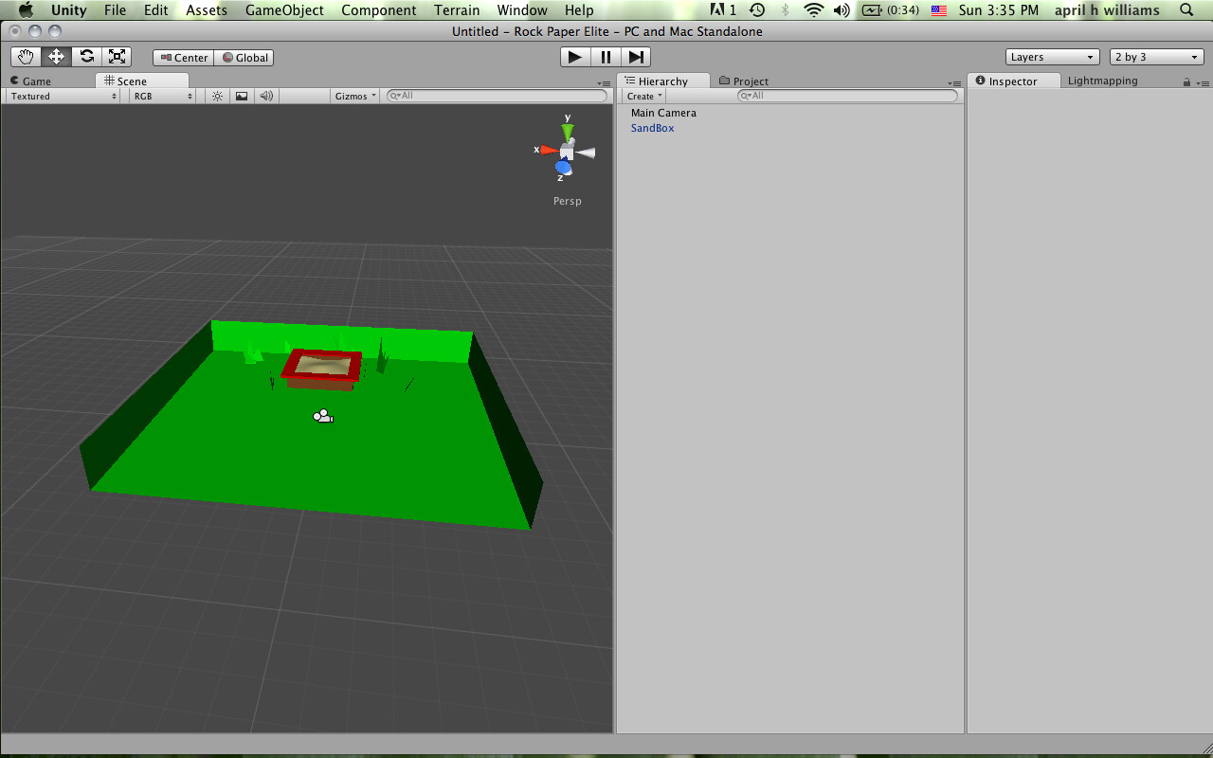Mute scene audio via the speaker icon
The width and height of the screenshot is (1213, 758).
(x=265, y=96)
